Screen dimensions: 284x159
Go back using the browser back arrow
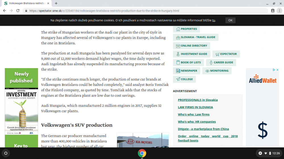[x=5, y=11]
